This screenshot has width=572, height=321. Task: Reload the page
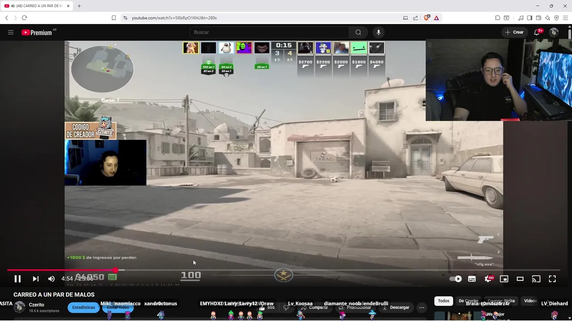click(x=24, y=18)
